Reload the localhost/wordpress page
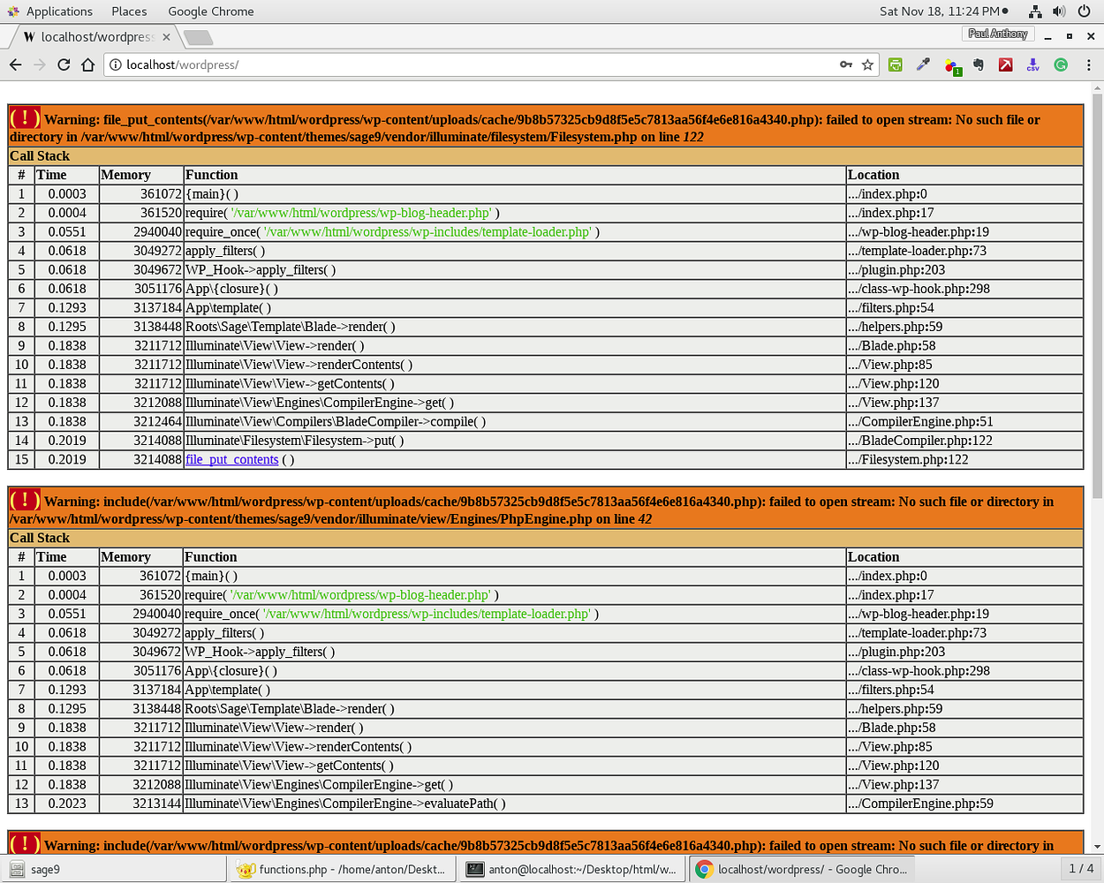The image size is (1104, 883). (x=64, y=64)
